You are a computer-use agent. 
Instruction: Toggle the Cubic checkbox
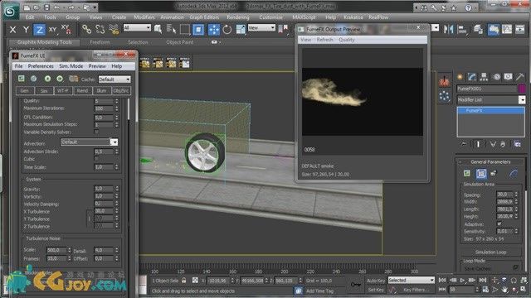[x=96, y=159]
